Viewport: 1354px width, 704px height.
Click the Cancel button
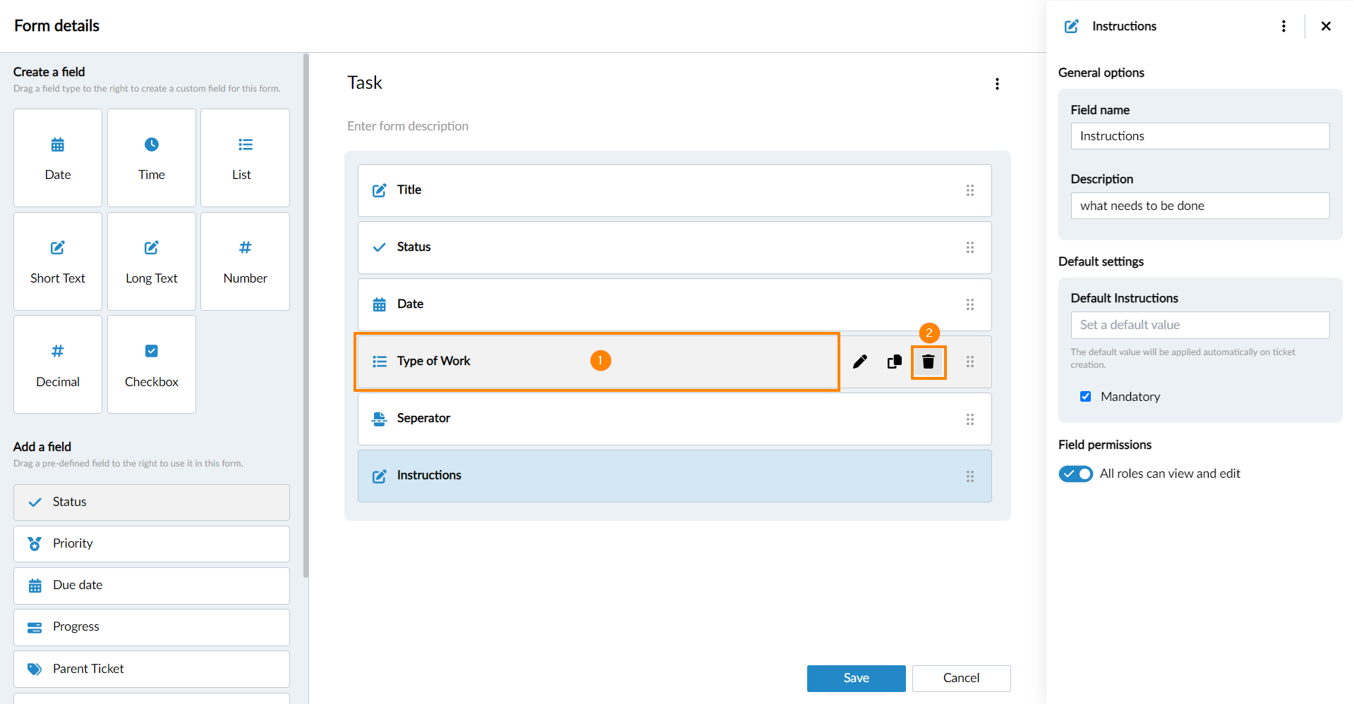[x=961, y=678]
